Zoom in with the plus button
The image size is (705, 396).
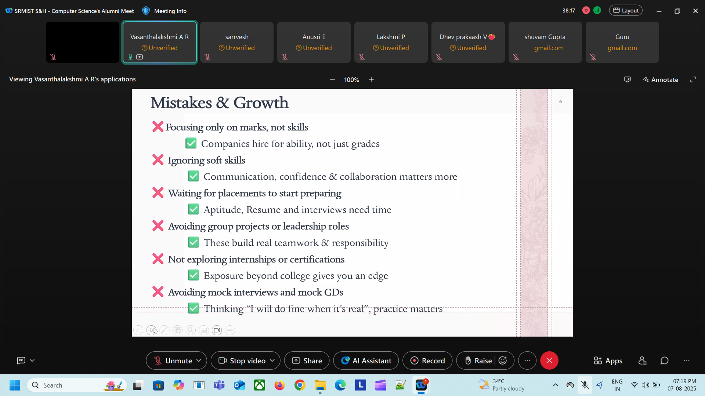point(371,80)
